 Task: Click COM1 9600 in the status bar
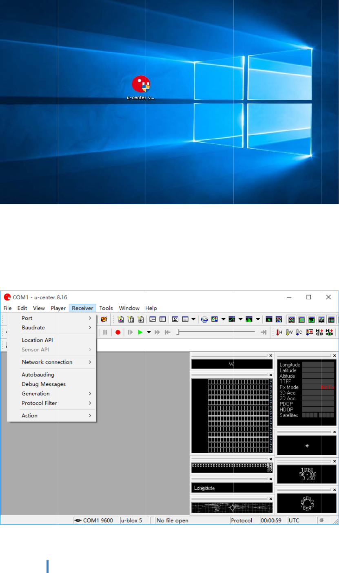pos(96,520)
